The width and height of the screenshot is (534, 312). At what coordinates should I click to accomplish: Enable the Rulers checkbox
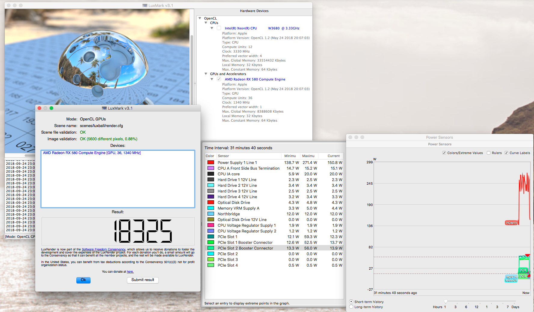pyautogui.click(x=489, y=153)
